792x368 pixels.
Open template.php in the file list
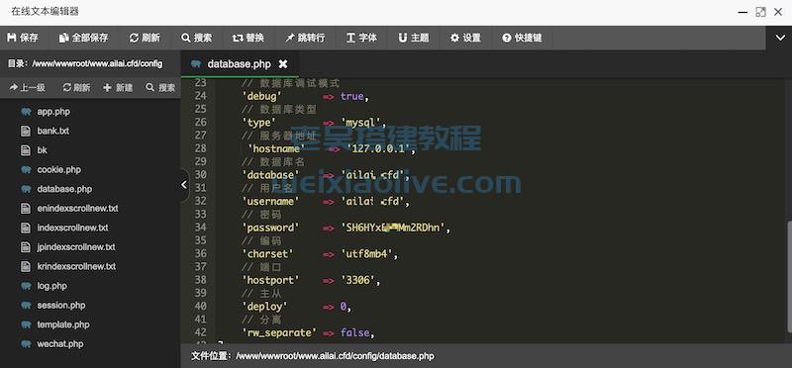tap(63, 324)
